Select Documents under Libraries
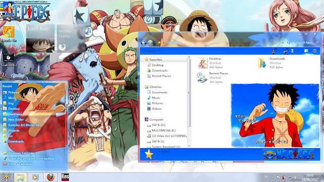This screenshot has width=324, height=182. 159,92
